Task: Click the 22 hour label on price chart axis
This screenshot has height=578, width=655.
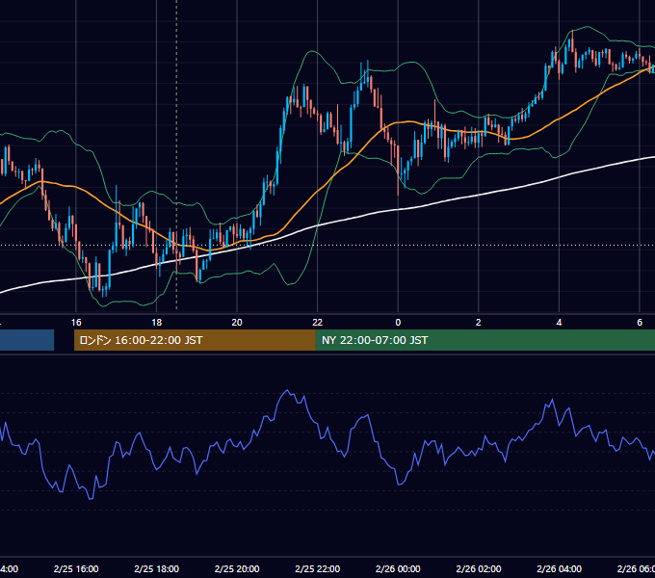Action: (318, 323)
